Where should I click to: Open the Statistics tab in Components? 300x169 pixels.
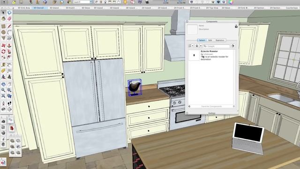tap(220, 40)
